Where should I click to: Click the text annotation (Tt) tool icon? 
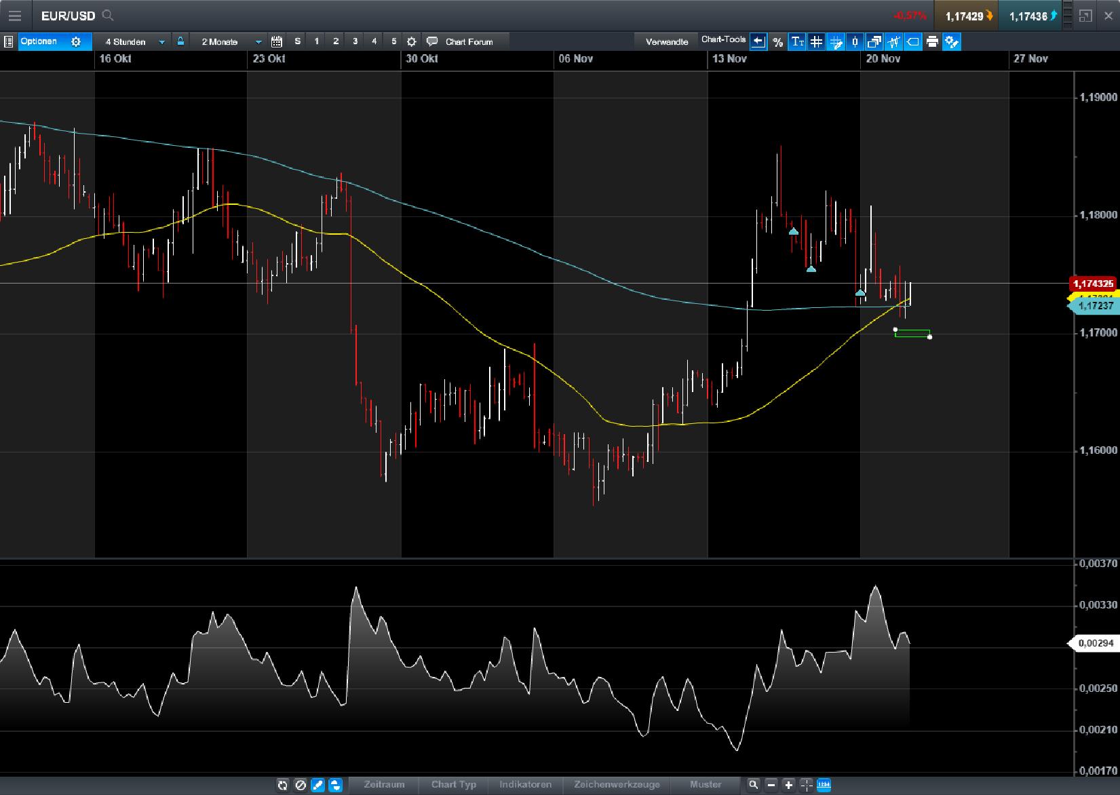pos(797,42)
